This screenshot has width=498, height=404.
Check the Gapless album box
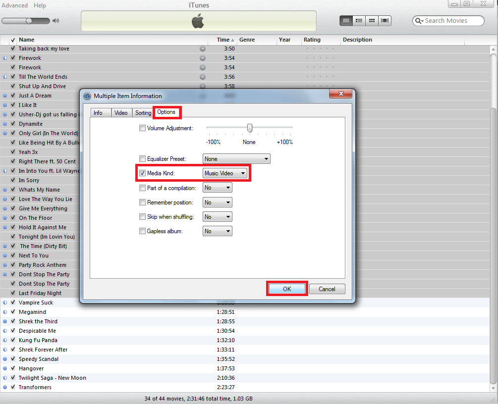[142, 231]
